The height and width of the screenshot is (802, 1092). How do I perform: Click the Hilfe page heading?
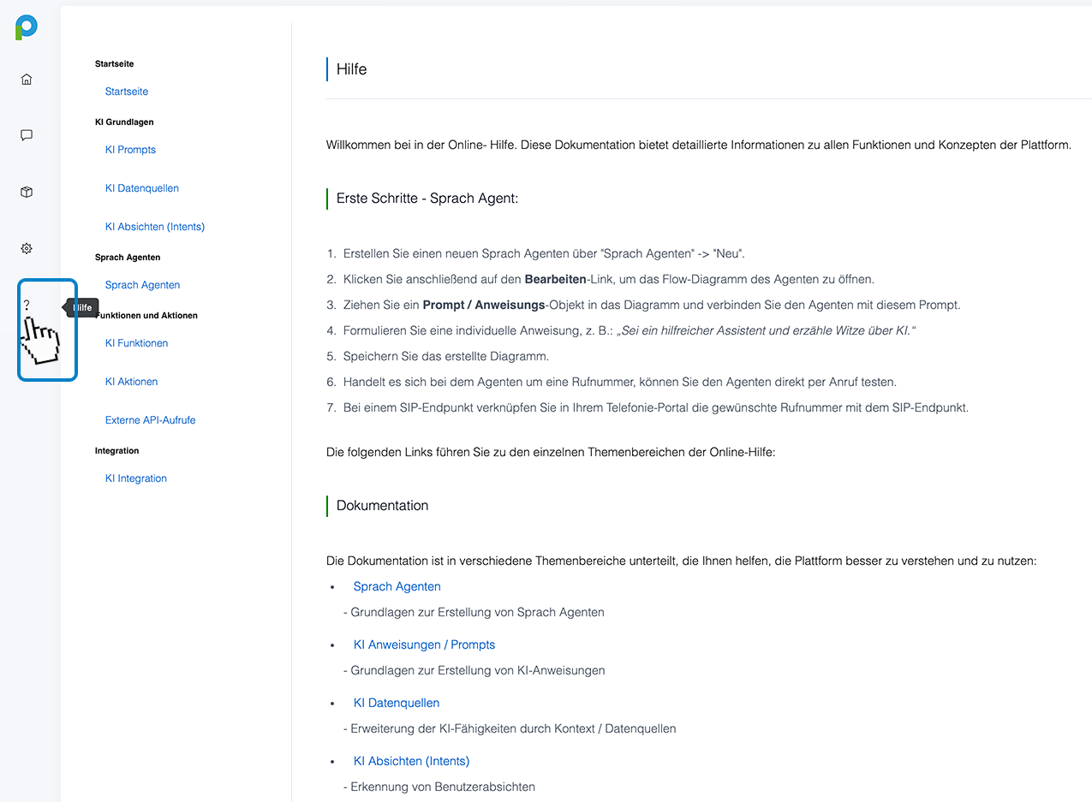click(x=351, y=69)
